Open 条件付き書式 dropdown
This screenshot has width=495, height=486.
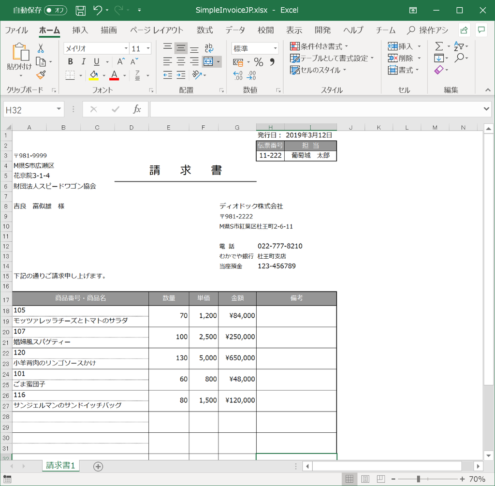click(319, 46)
